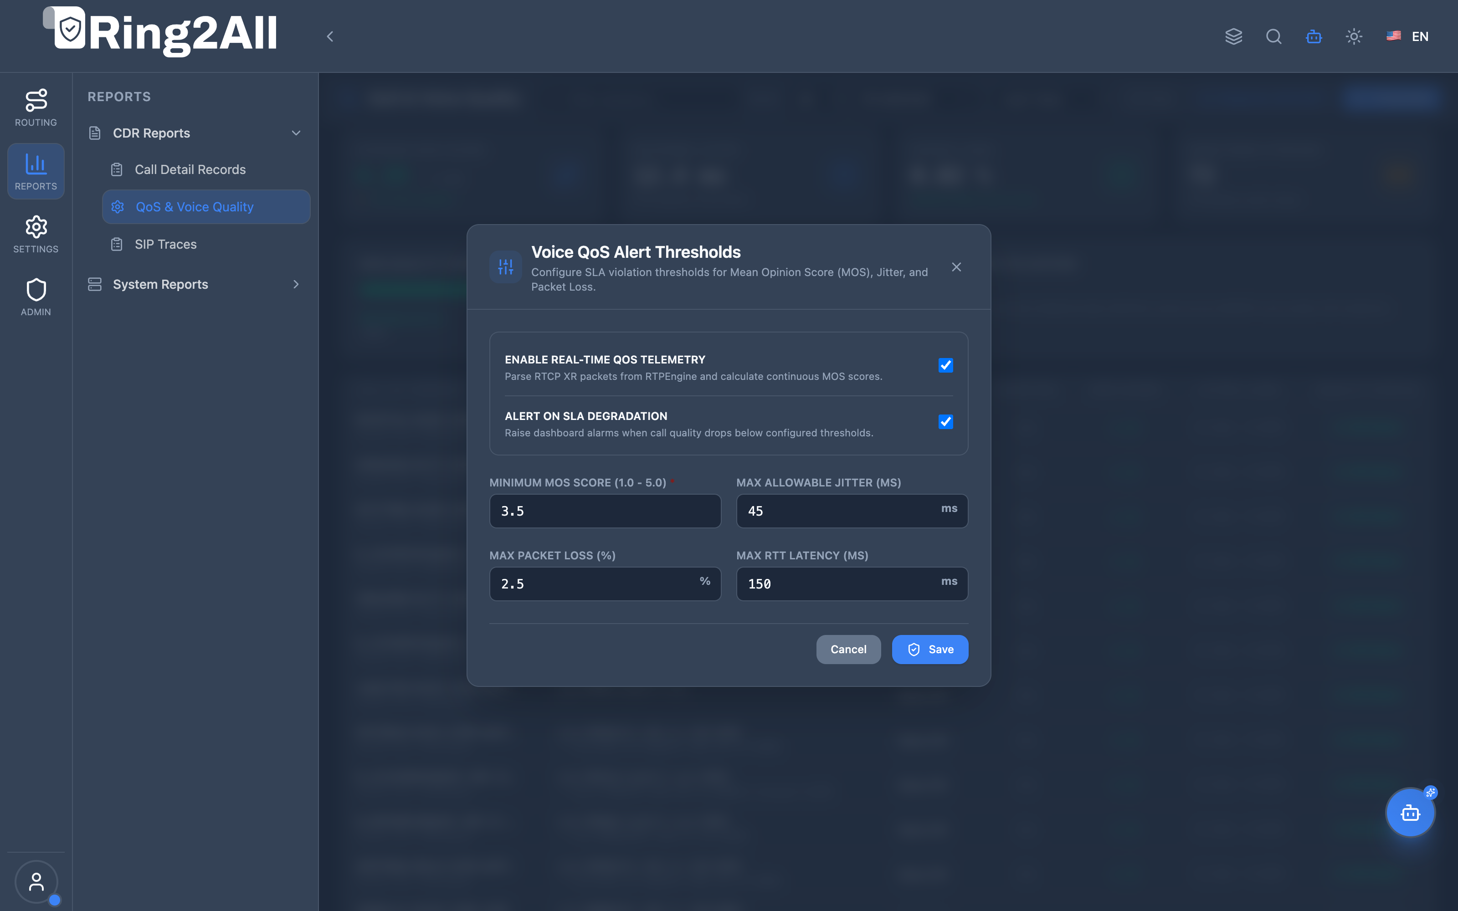Click the QoS & Voice Quality gear icon
Image resolution: width=1458 pixels, height=911 pixels.
pos(118,207)
